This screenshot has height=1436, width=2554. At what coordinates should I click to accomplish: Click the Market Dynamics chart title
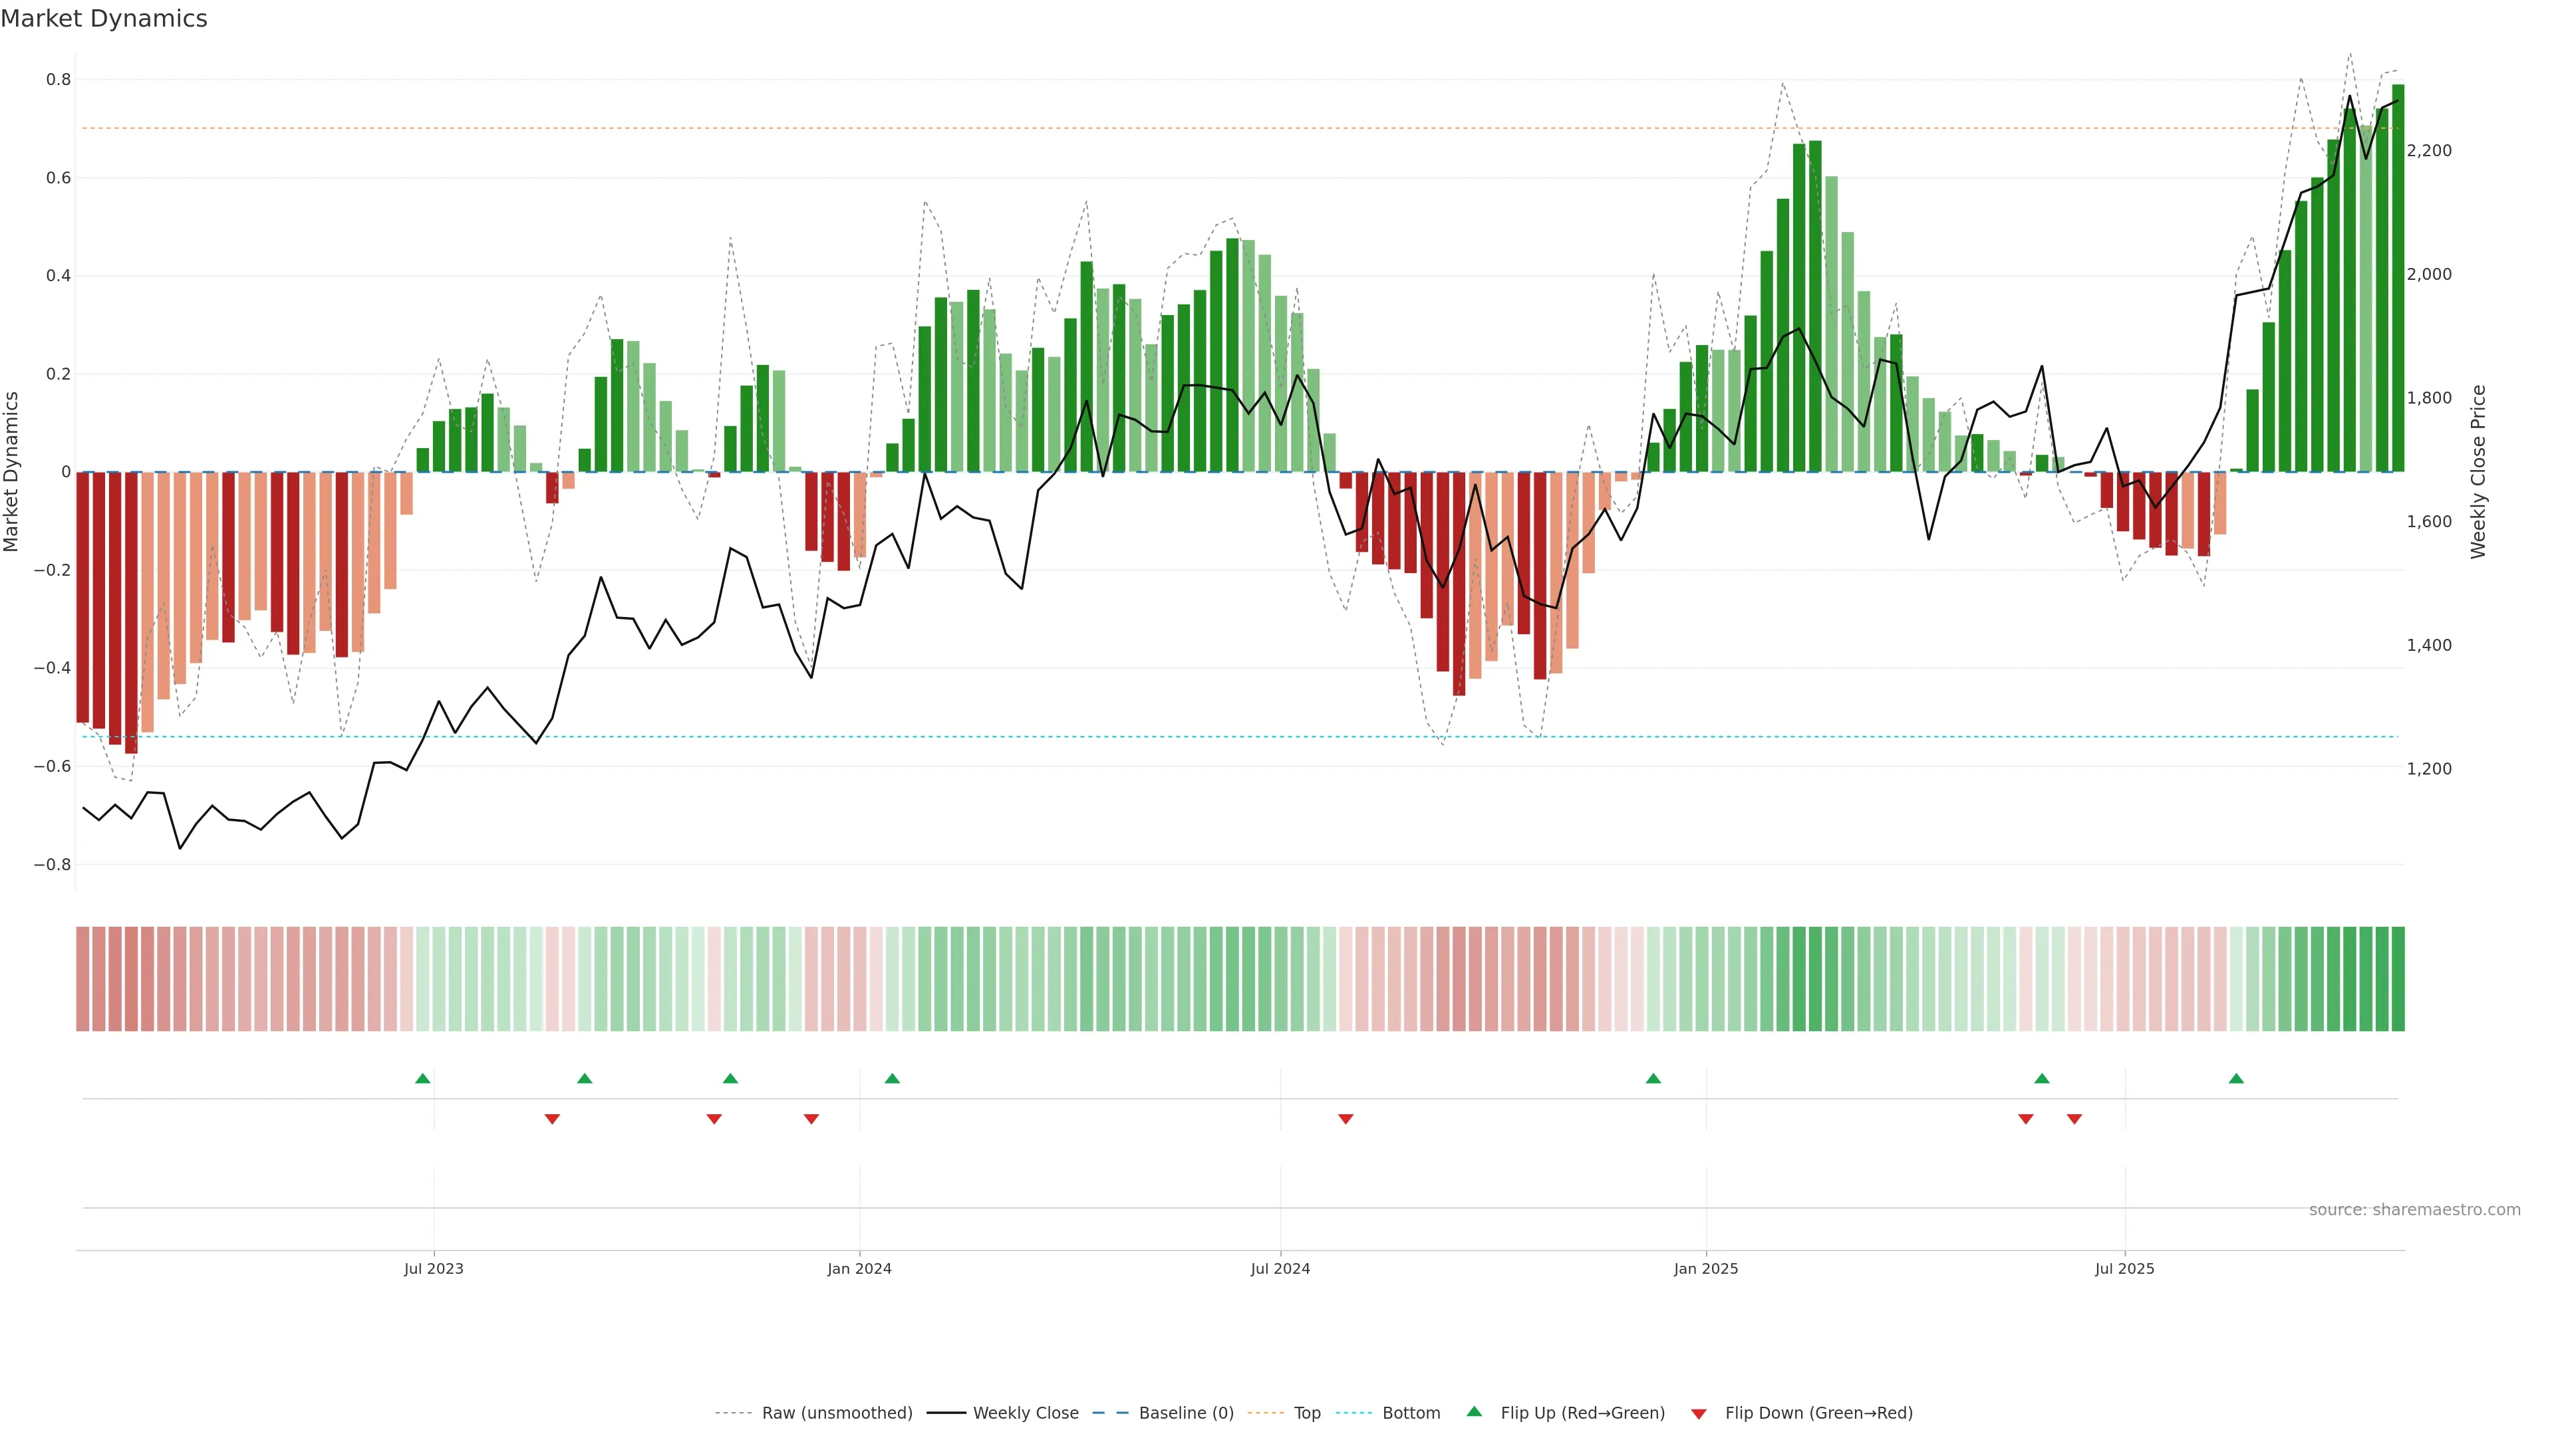coord(104,19)
